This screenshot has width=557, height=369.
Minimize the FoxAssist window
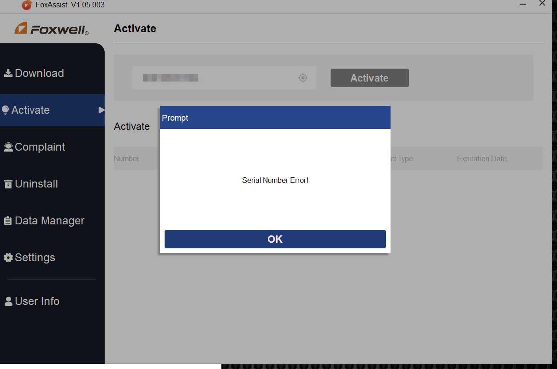pos(523,4)
